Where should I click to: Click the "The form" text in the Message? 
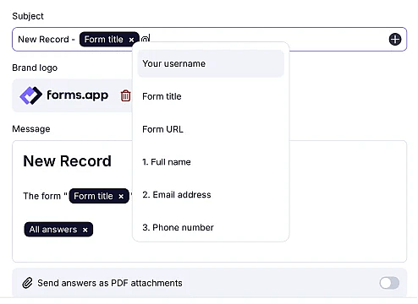41,196
